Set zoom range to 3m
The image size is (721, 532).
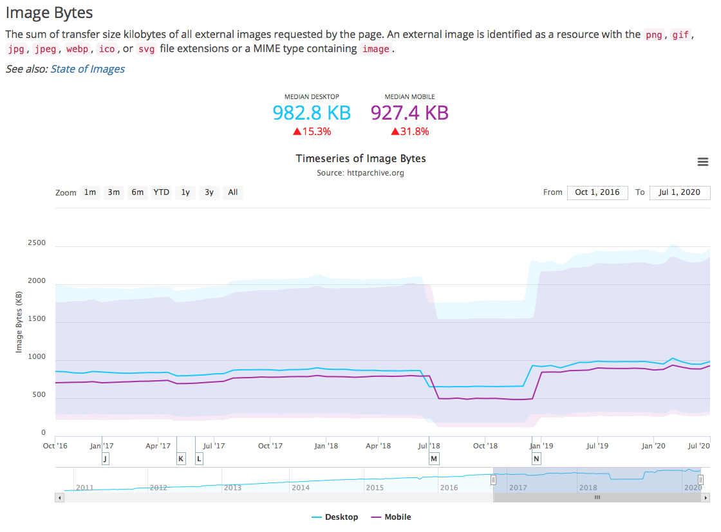[113, 192]
